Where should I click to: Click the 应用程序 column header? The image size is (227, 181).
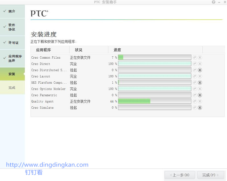50,50
